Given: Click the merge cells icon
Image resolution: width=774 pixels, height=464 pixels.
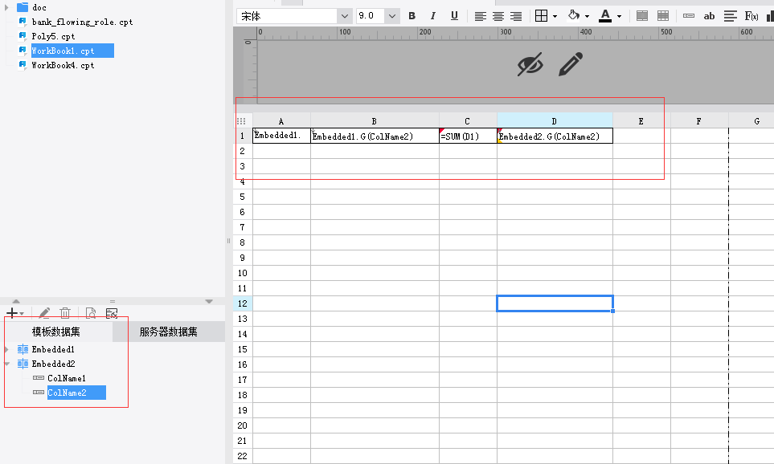Looking at the screenshot, I should pos(642,16).
